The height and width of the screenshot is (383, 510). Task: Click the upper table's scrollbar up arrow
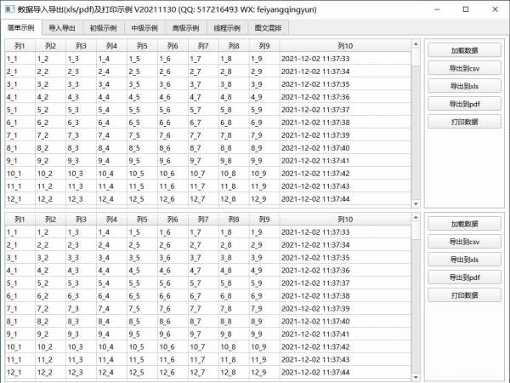pos(416,45)
